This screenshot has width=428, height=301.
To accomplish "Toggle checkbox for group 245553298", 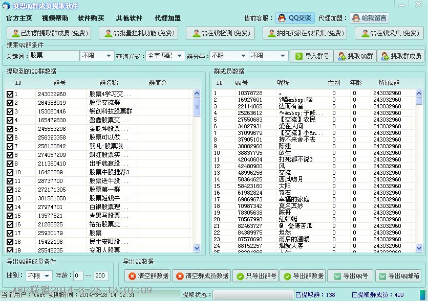I will (x=10, y=129).
